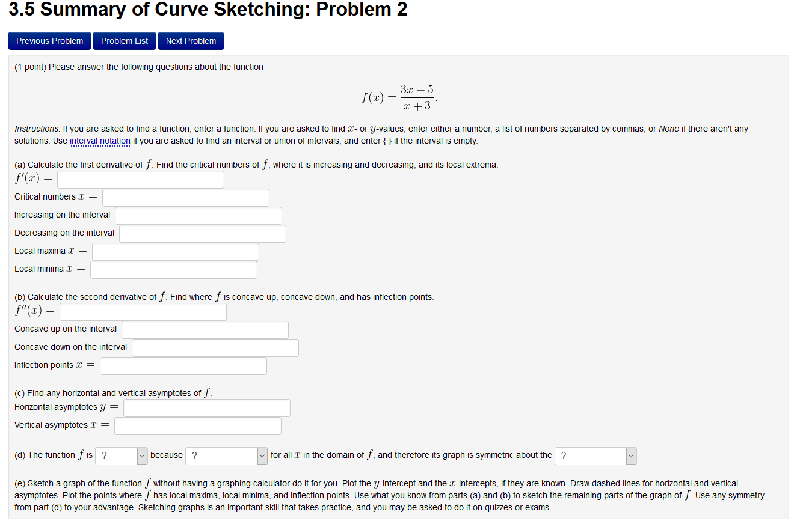Image resolution: width=797 pixels, height=530 pixels.
Task: Select the Local maxima answer box
Action: tap(175, 251)
